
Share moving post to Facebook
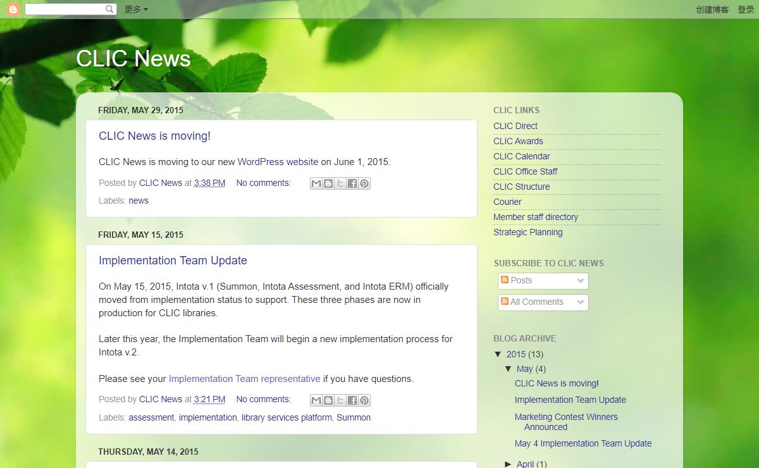(352, 183)
